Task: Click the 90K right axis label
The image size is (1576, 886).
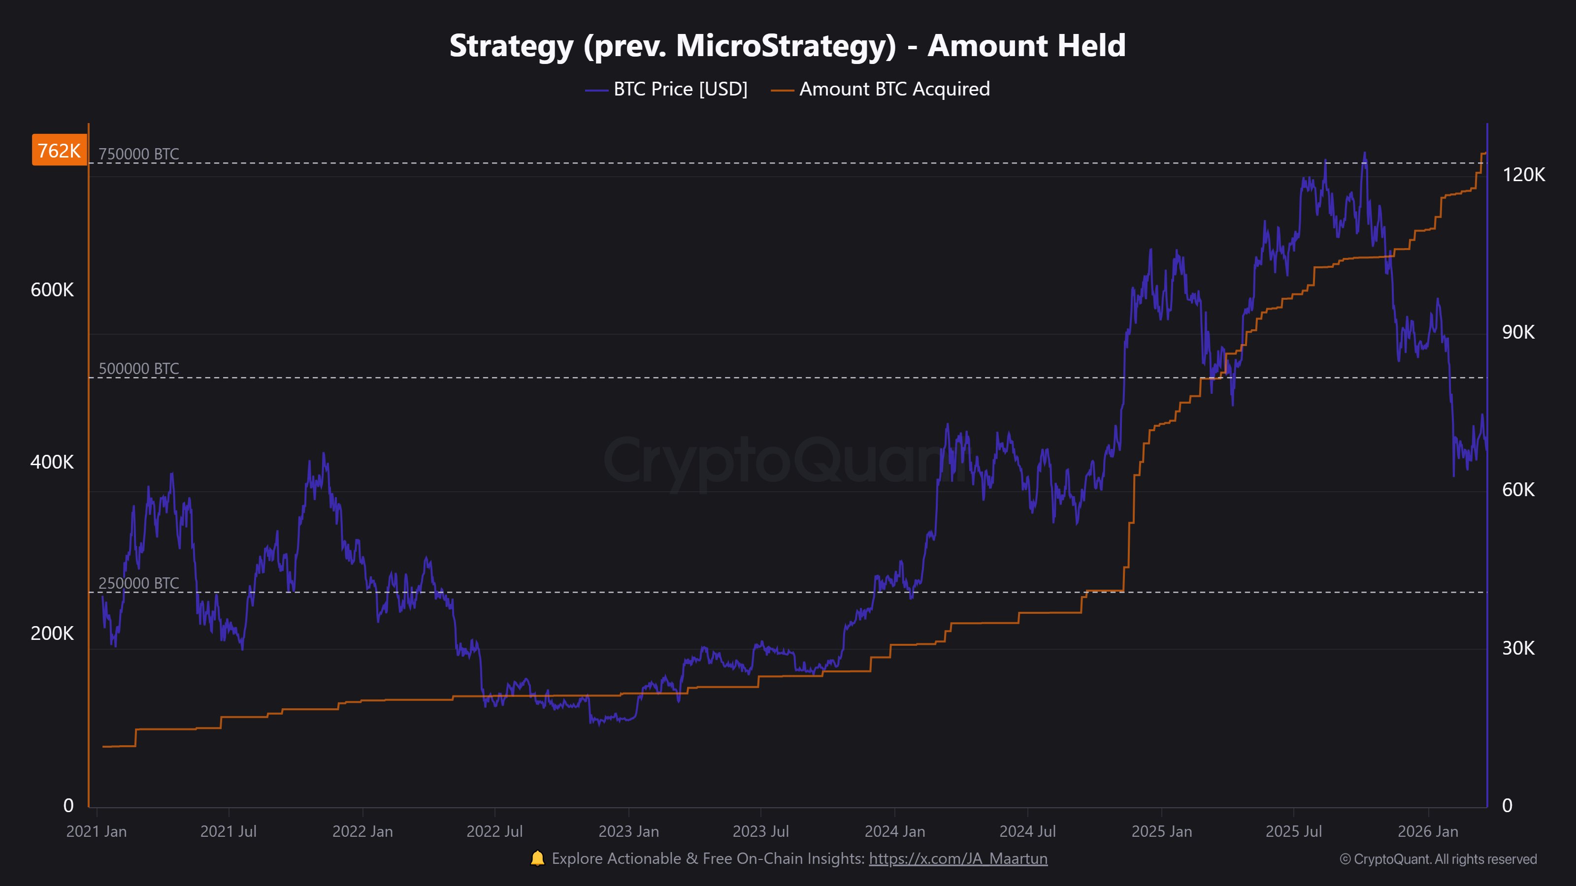Action: (x=1518, y=332)
